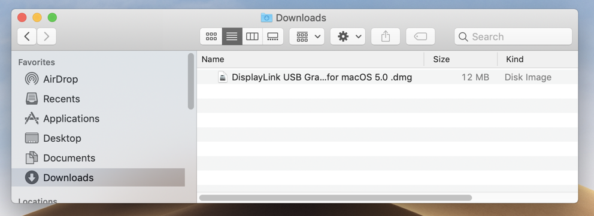Click into the Search field

513,36
